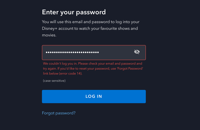Click the 'Enter your password' heading
200x130 pixels.
(74, 12)
